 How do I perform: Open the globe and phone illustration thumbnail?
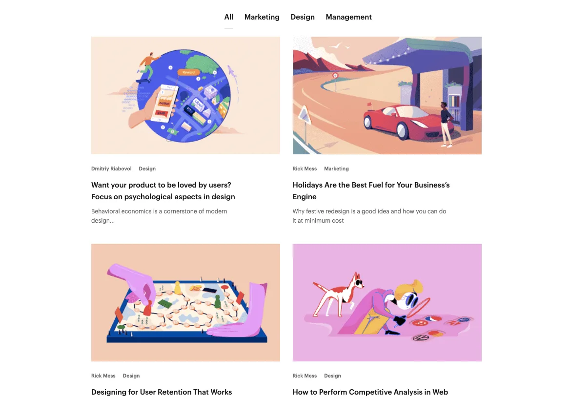[x=186, y=95]
